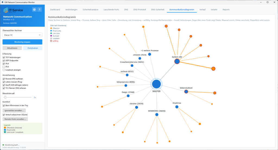Switch to the Dashboard tab

(x=55, y=9)
